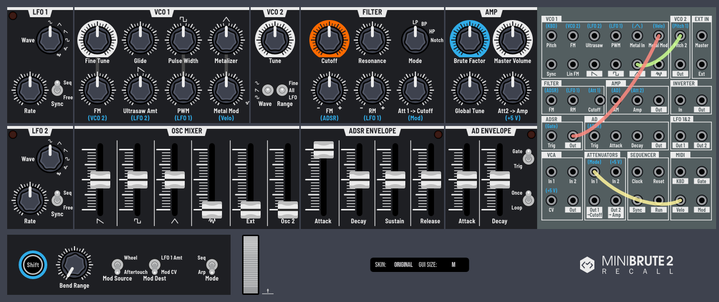Click the AD envelope Decay slider
This screenshot has height=302, width=719.
[x=500, y=180]
